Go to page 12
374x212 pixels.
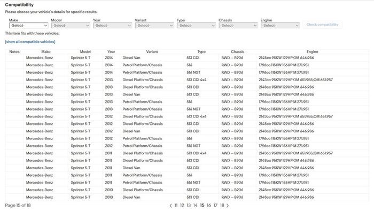click(182, 205)
